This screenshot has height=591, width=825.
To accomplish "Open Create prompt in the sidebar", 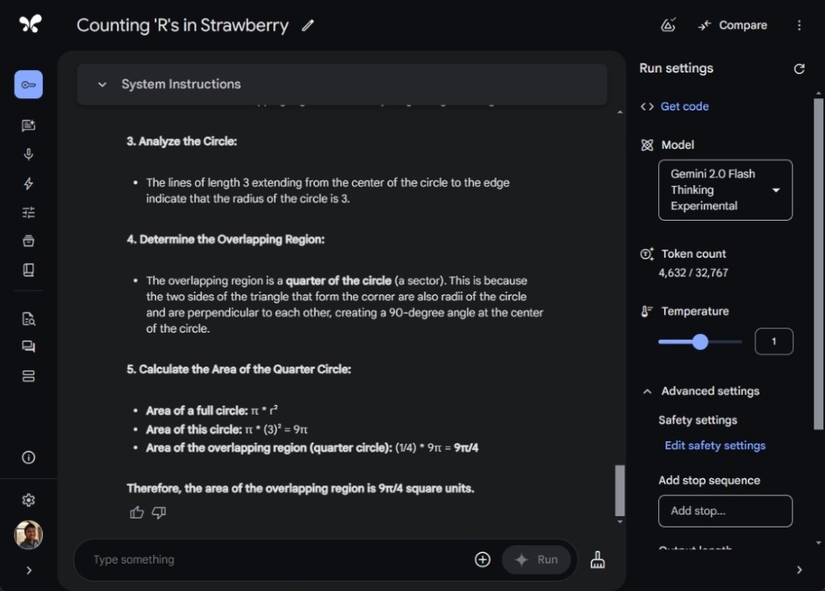I will pyautogui.click(x=28, y=125).
